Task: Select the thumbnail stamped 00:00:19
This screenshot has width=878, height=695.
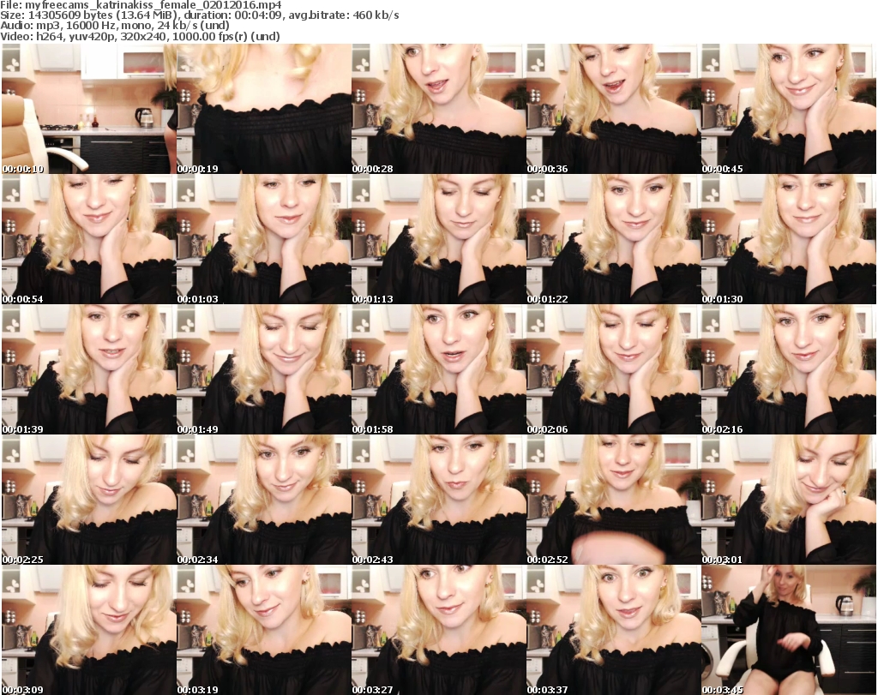Action: click(264, 109)
